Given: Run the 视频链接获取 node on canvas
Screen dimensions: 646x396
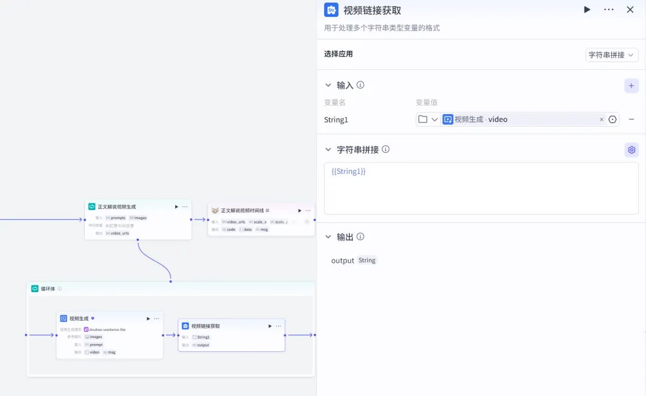Looking at the screenshot, I should pyautogui.click(x=270, y=326).
